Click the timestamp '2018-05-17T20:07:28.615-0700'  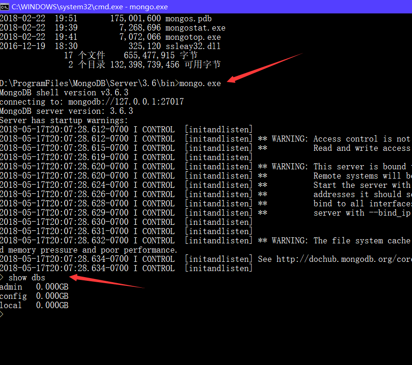[x=64, y=148]
